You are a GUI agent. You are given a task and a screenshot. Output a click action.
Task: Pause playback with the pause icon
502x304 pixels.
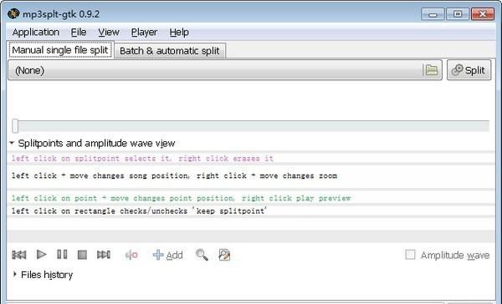(x=62, y=255)
